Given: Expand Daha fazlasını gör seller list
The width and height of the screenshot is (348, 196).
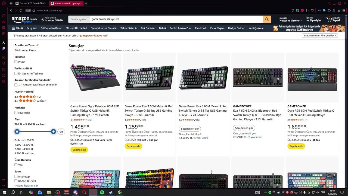Looking at the screenshot, I should [26, 186].
